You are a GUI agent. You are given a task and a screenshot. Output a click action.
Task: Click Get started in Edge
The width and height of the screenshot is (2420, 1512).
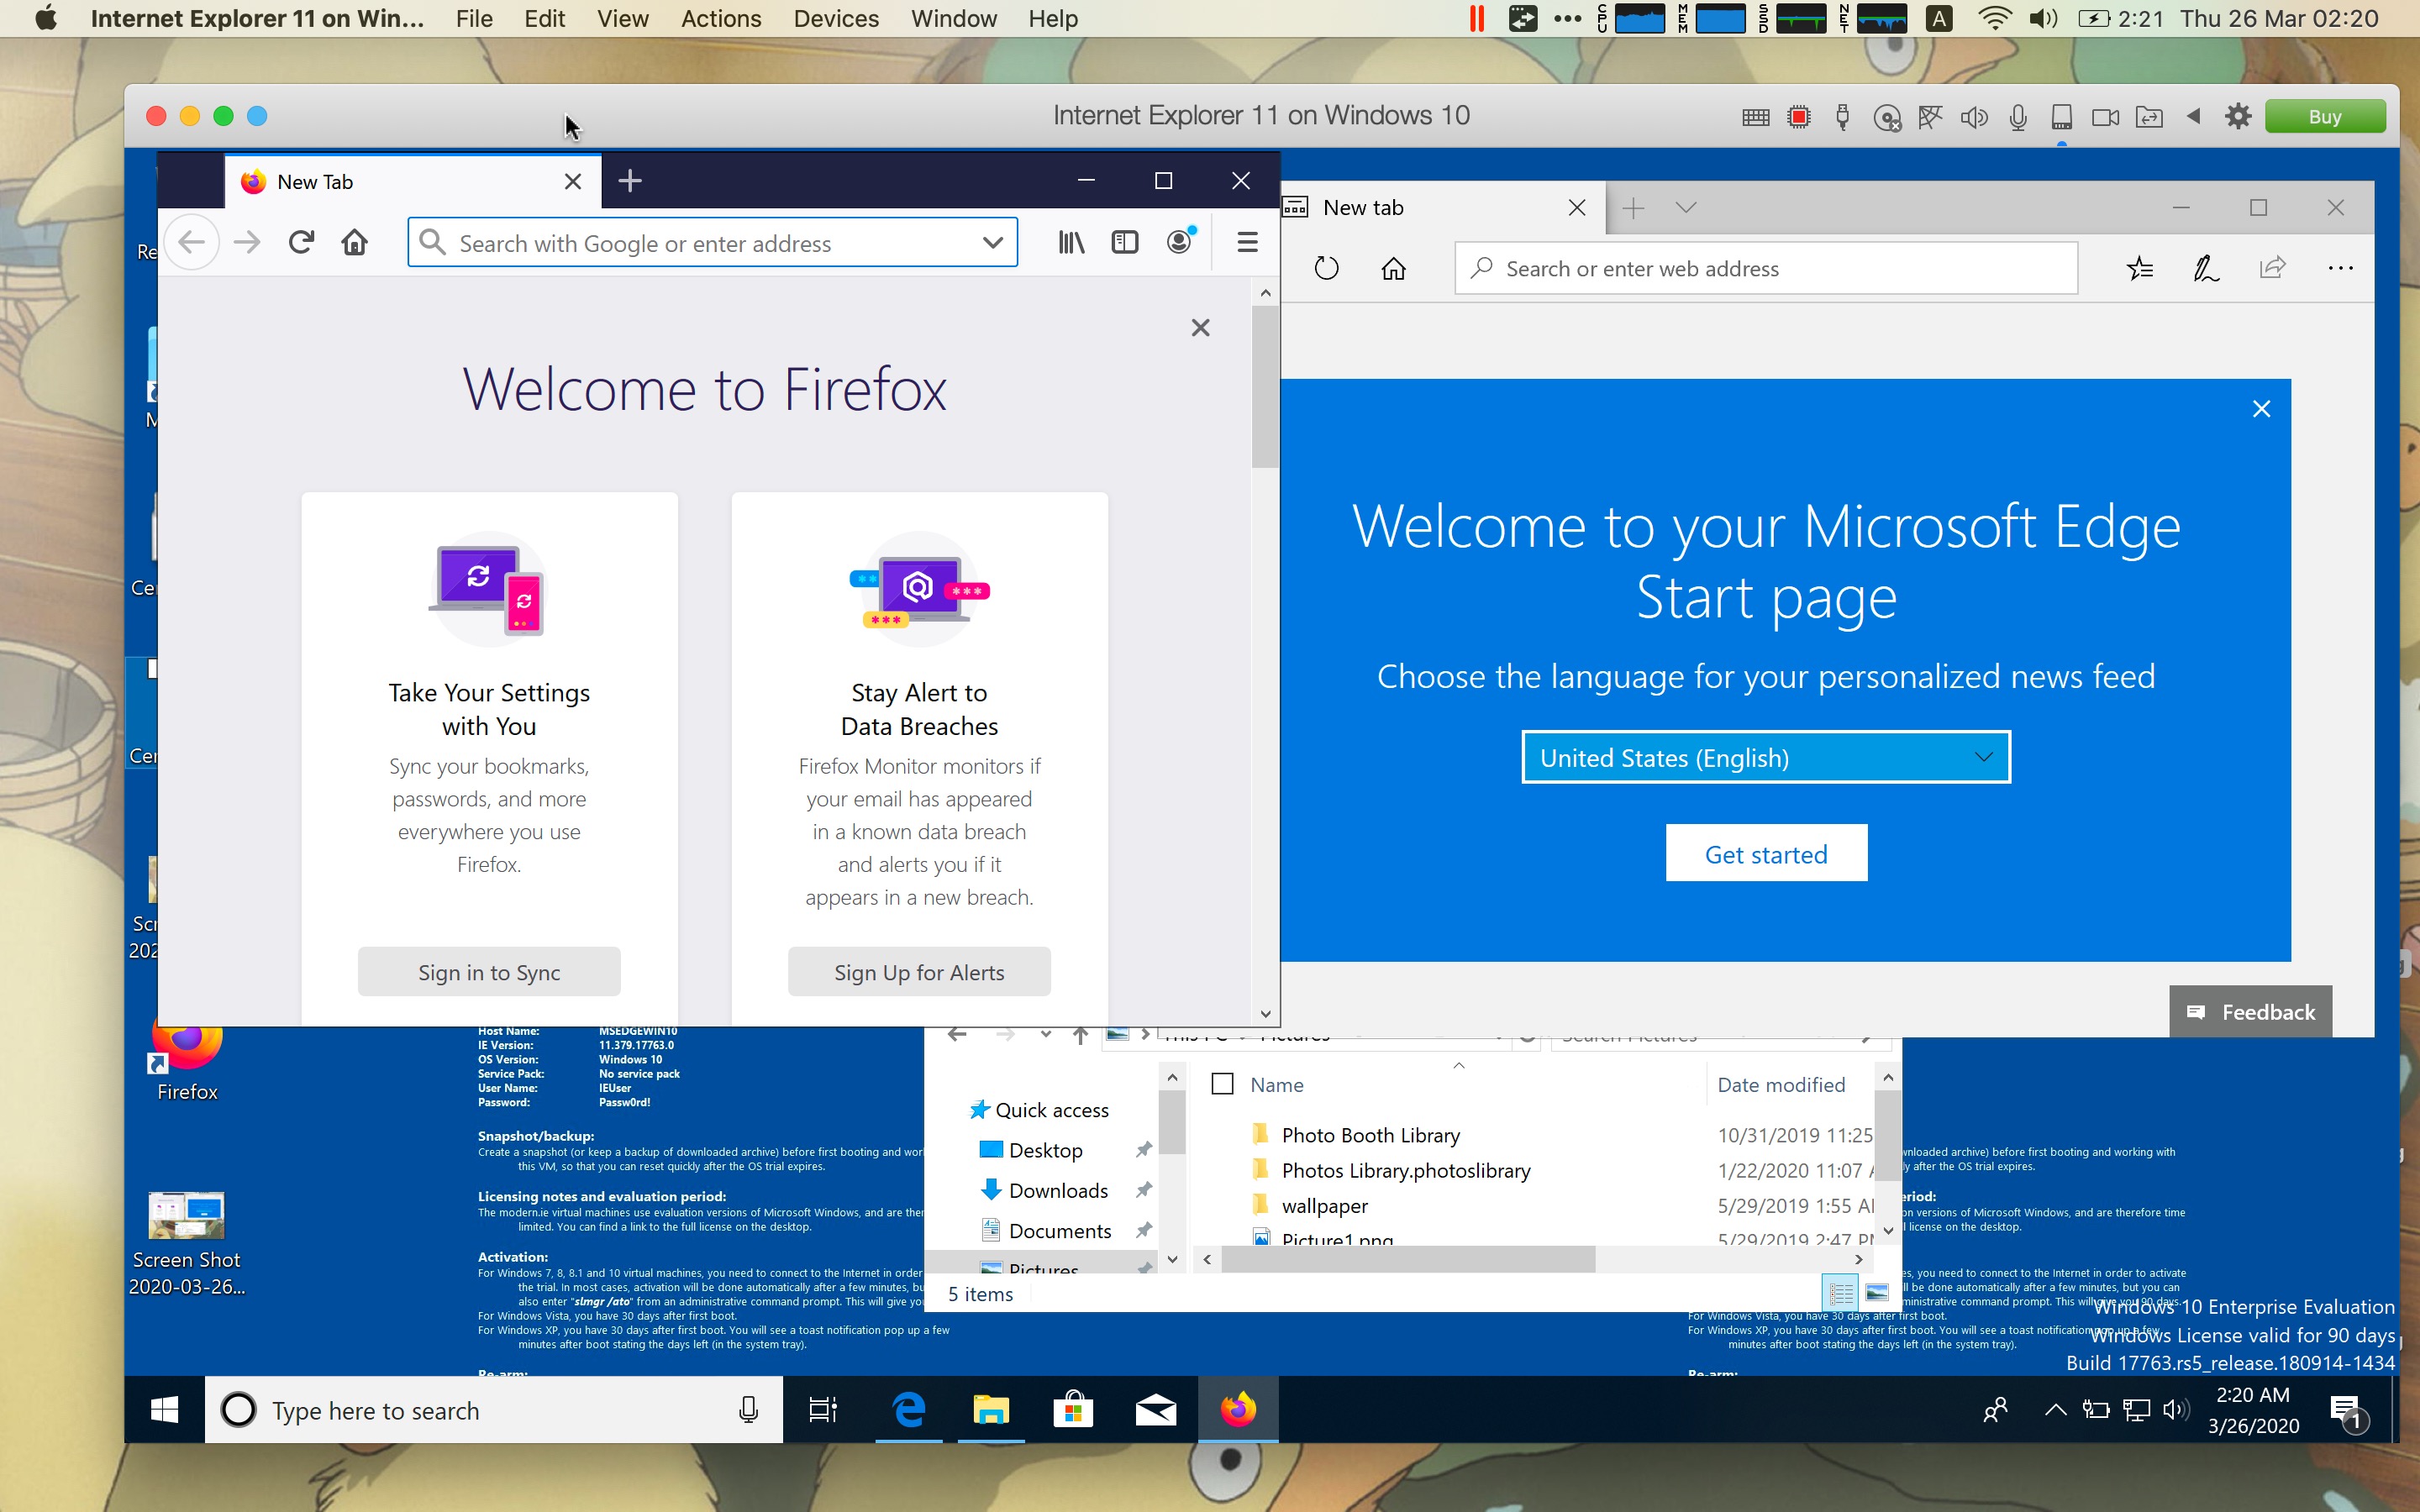(x=1766, y=853)
